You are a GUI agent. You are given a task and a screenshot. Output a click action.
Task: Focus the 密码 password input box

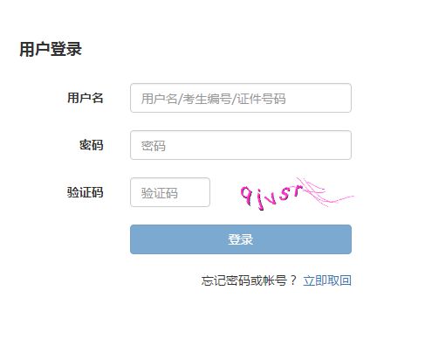pyautogui.click(x=241, y=145)
